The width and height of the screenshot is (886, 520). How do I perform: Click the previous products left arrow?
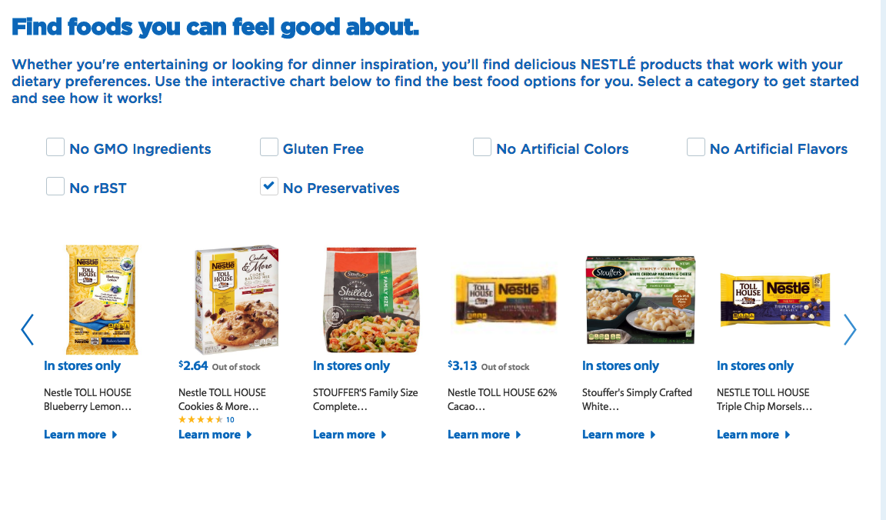coord(28,329)
